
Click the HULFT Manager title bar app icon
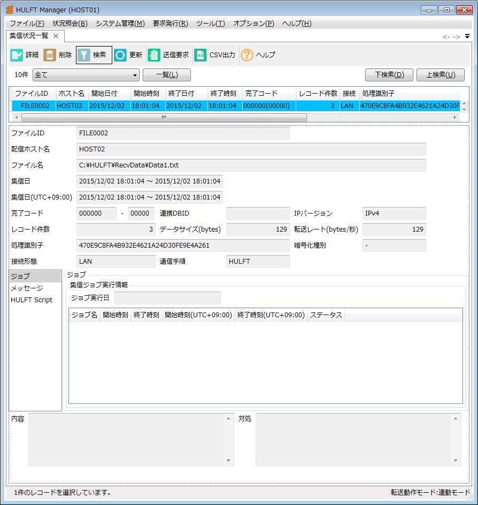[10, 10]
